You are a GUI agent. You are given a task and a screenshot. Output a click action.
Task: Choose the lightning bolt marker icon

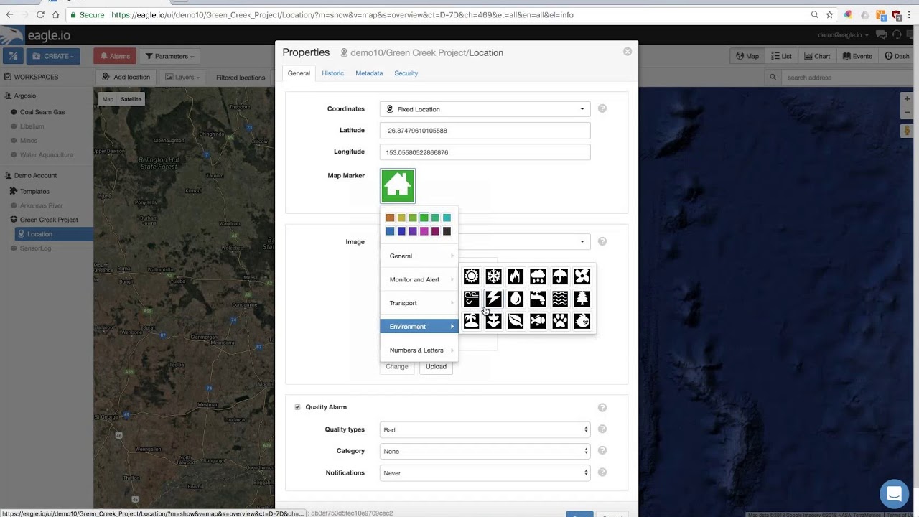coord(493,299)
